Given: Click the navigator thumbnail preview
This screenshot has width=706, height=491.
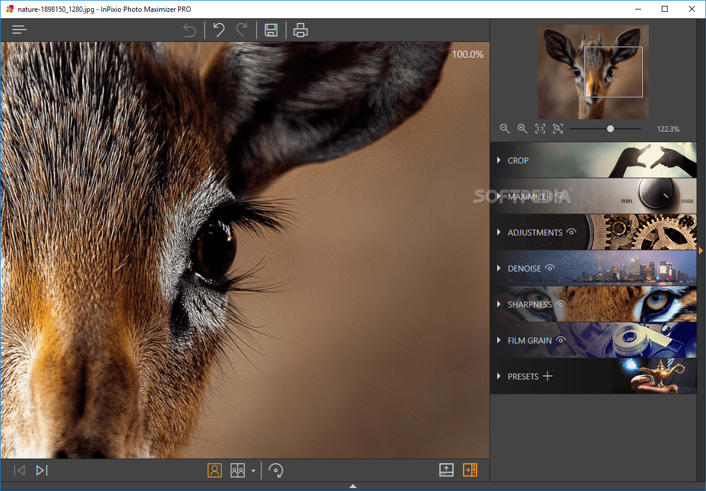Looking at the screenshot, I should [x=592, y=72].
